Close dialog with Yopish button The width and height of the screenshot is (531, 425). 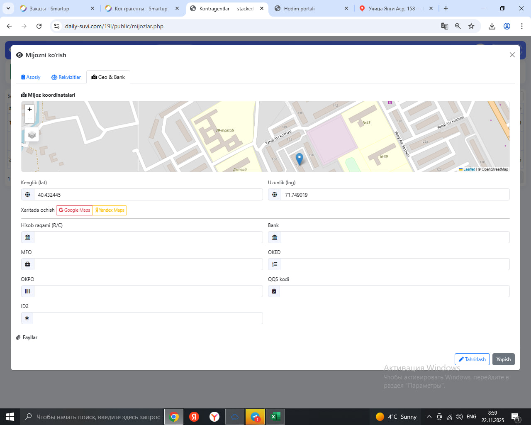(503, 359)
